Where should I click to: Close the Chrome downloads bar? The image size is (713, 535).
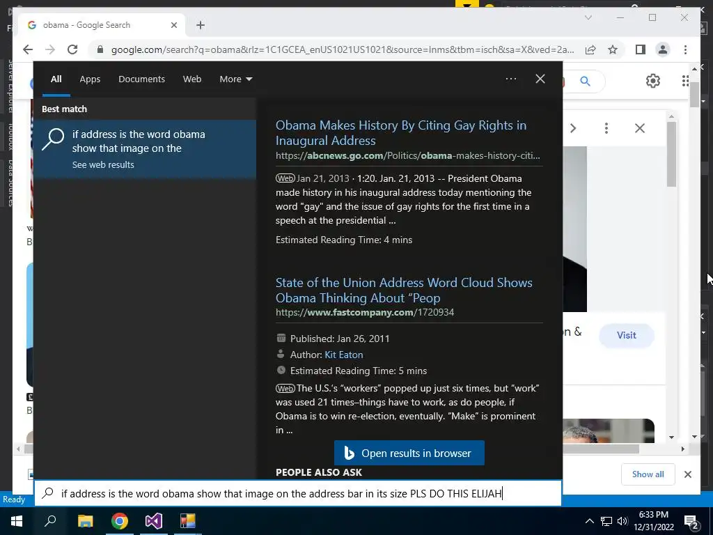pos(687,474)
